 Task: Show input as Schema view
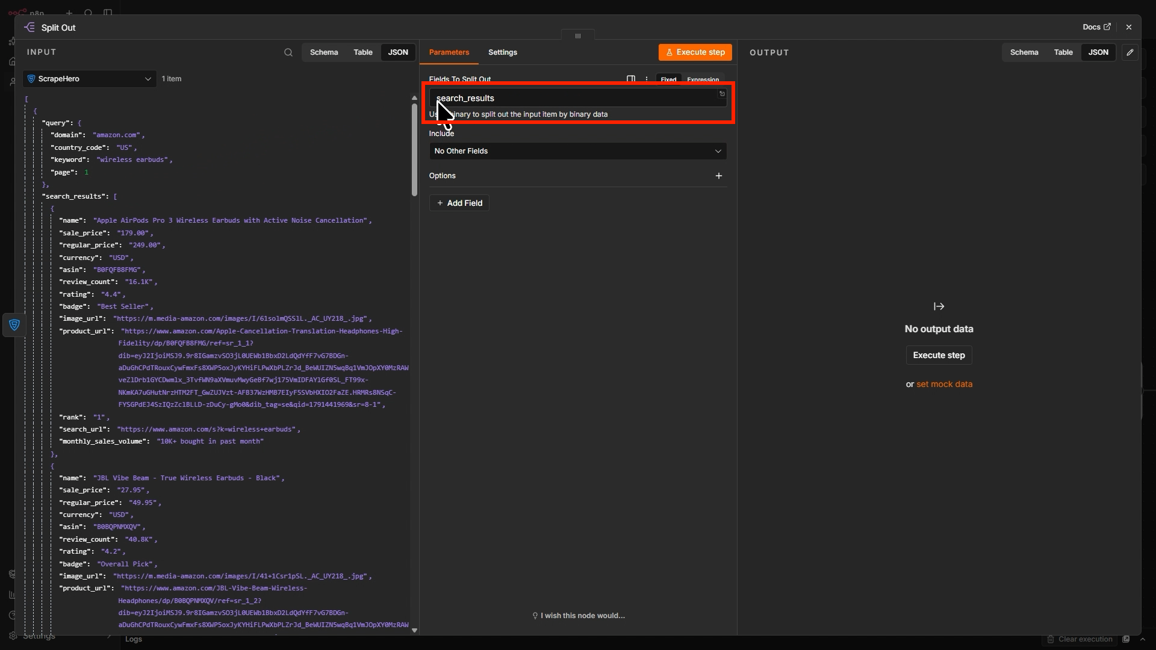click(x=324, y=52)
